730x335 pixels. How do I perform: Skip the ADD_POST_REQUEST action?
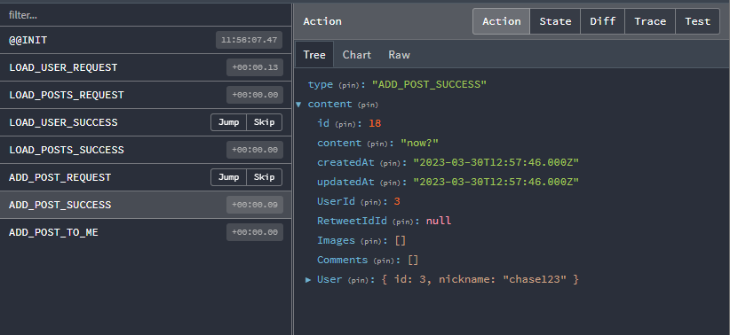click(x=264, y=177)
